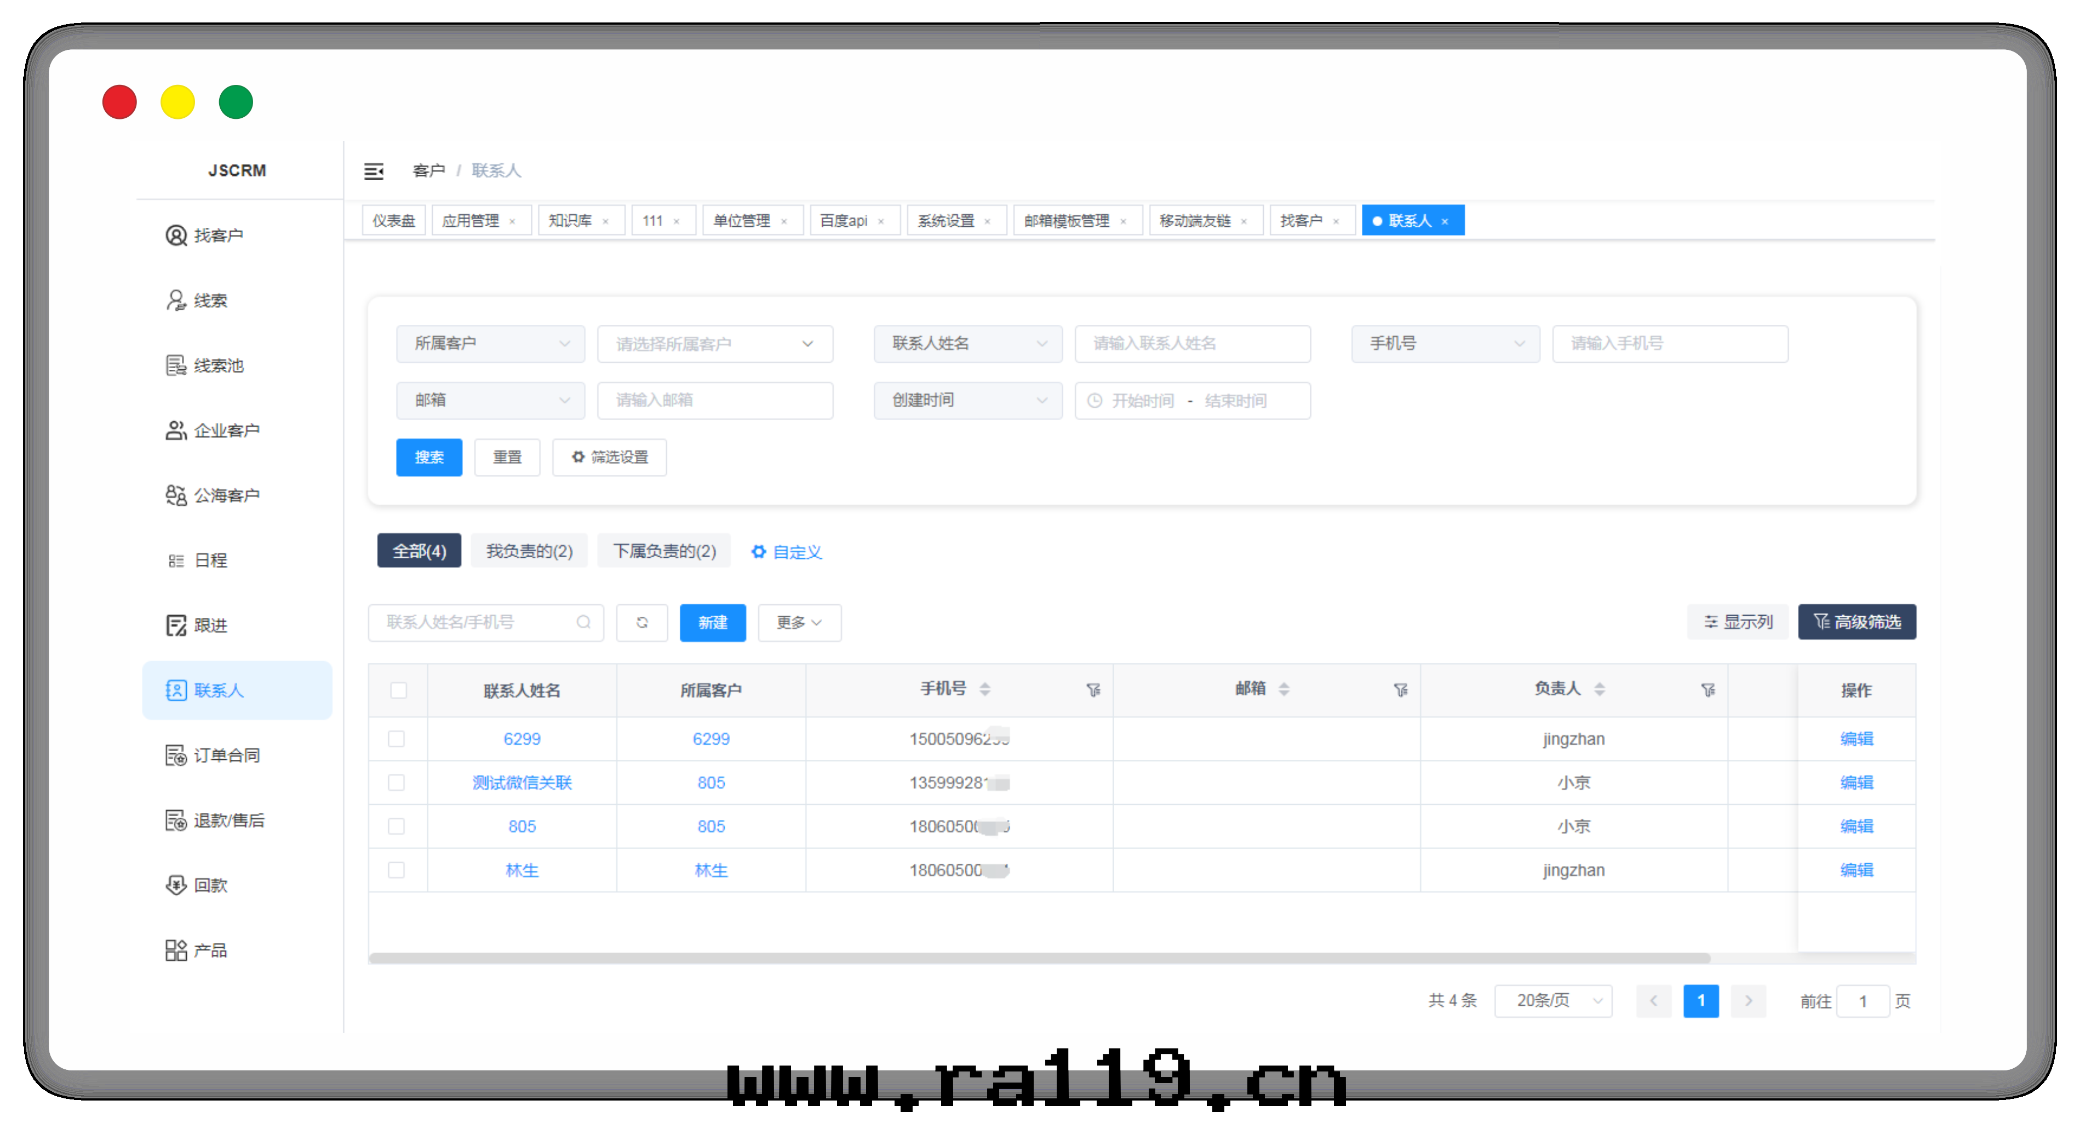Check the row for 测试微信关联
This screenshot has width=2080, height=1123.
click(397, 782)
